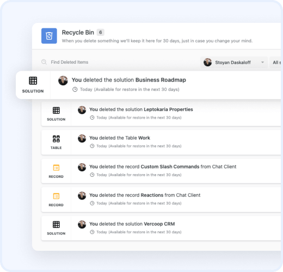The width and height of the screenshot is (283, 272).
Task: Click avatar in Reactions row
Action: point(82,196)
